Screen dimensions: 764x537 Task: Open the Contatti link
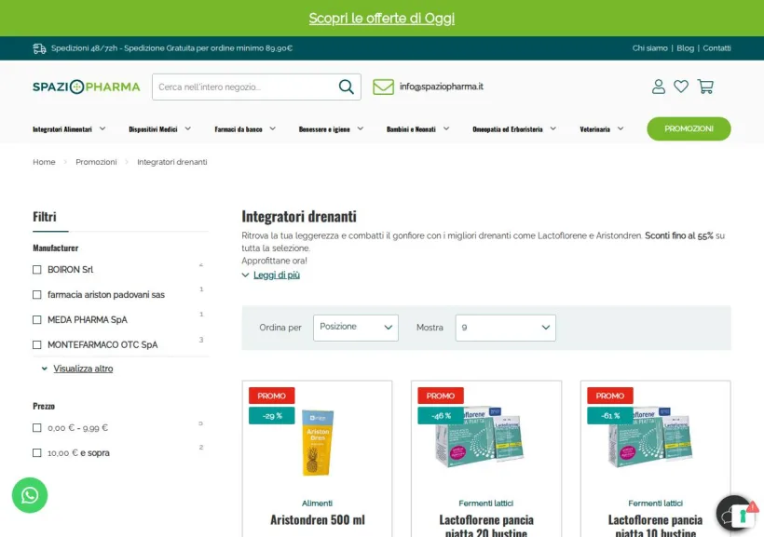(716, 48)
